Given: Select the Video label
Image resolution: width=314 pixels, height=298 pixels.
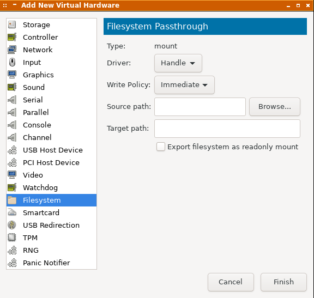Looking at the screenshot, I should (x=33, y=175).
